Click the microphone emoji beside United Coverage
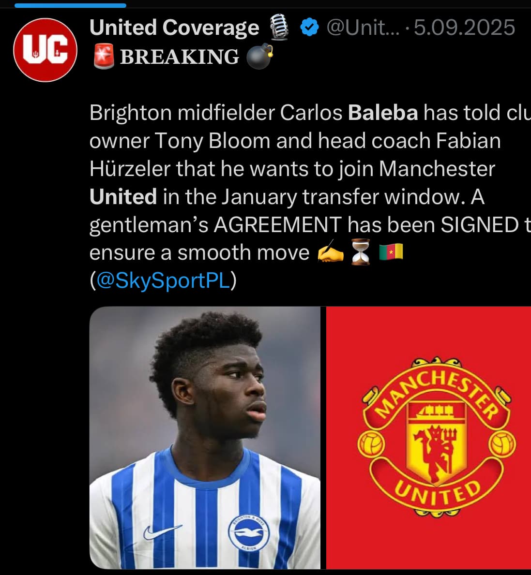Screen dimensions: 531x575 pos(279,27)
